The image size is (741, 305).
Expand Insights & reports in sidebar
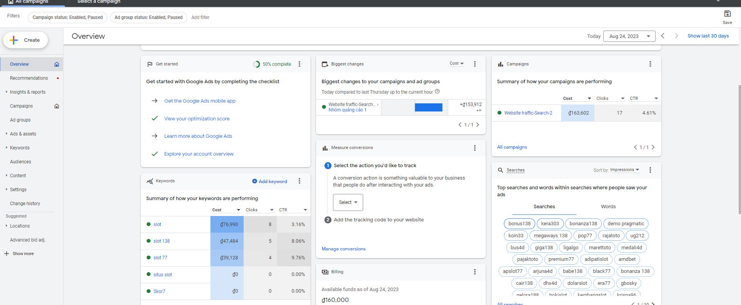point(7,92)
